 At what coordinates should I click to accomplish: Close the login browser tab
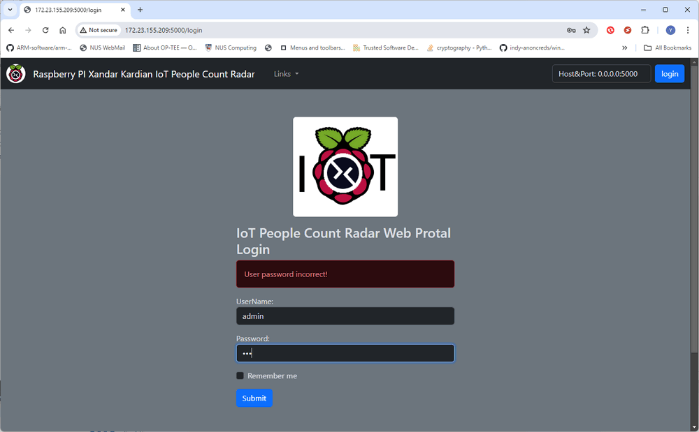click(x=123, y=10)
